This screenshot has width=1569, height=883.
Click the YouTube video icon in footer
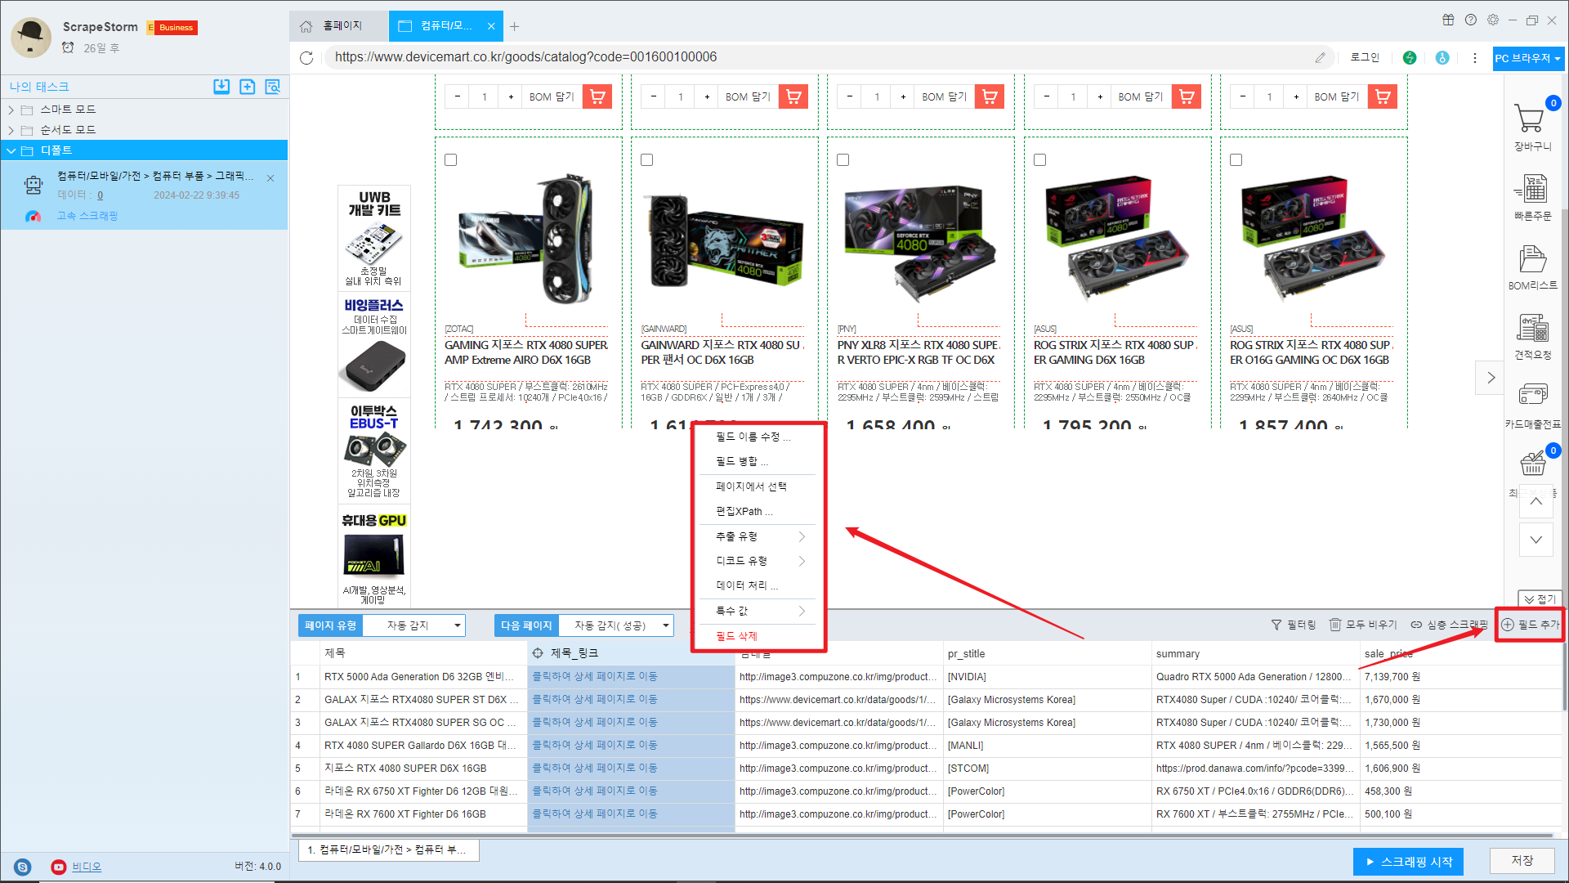(x=59, y=867)
